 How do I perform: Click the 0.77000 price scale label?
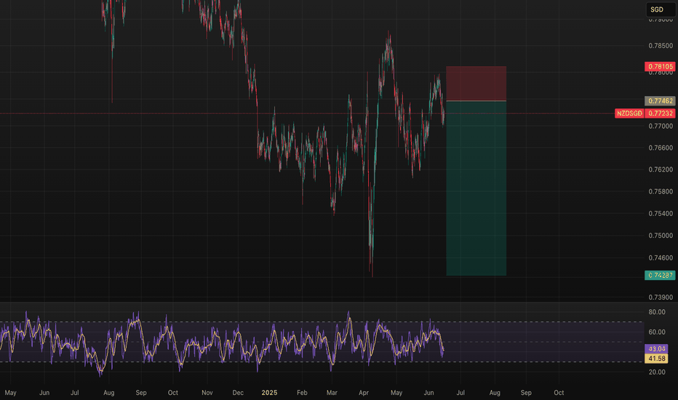coord(661,127)
